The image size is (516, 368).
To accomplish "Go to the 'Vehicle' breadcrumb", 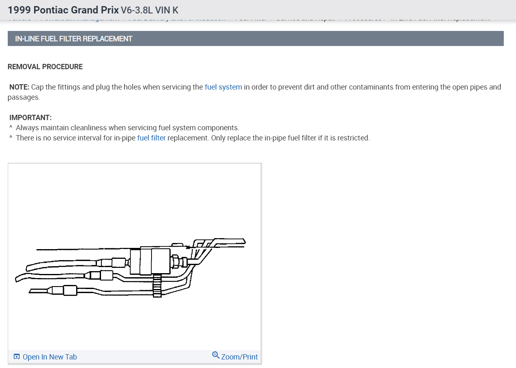I will click(x=19, y=19).
